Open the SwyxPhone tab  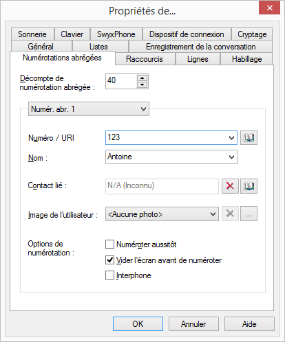(x=116, y=34)
